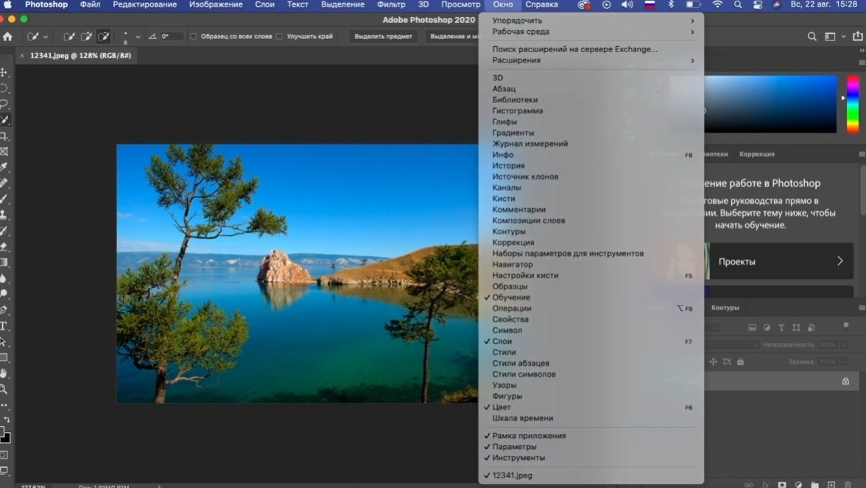The height and width of the screenshot is (488, 866).
Task: Open the Проекты chevron in Learn panel
Action: (840, 261)
